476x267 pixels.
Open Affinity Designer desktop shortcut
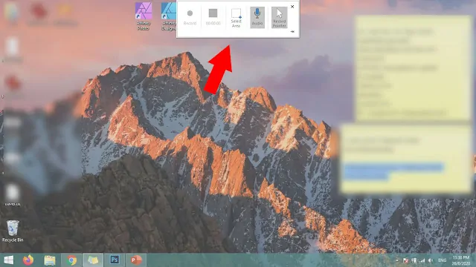click(169, 16)
